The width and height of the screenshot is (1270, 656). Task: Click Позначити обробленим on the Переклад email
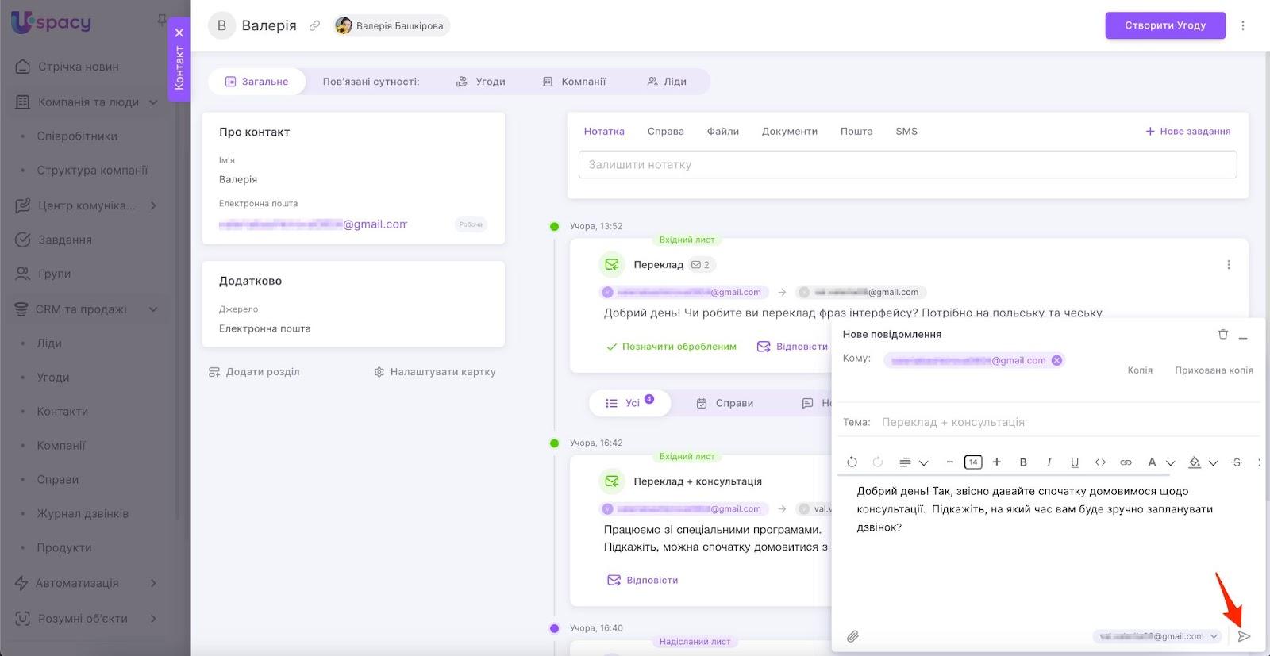point(671,347)
